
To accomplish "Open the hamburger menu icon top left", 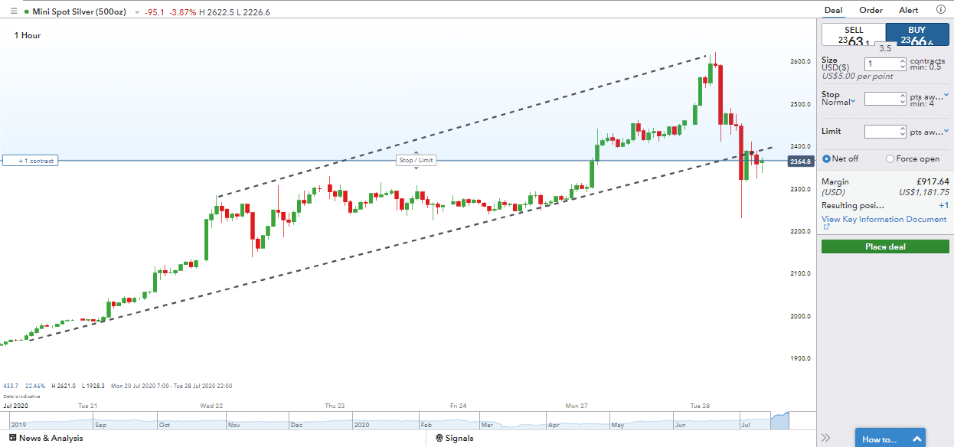I will click(x=14, y=11).
